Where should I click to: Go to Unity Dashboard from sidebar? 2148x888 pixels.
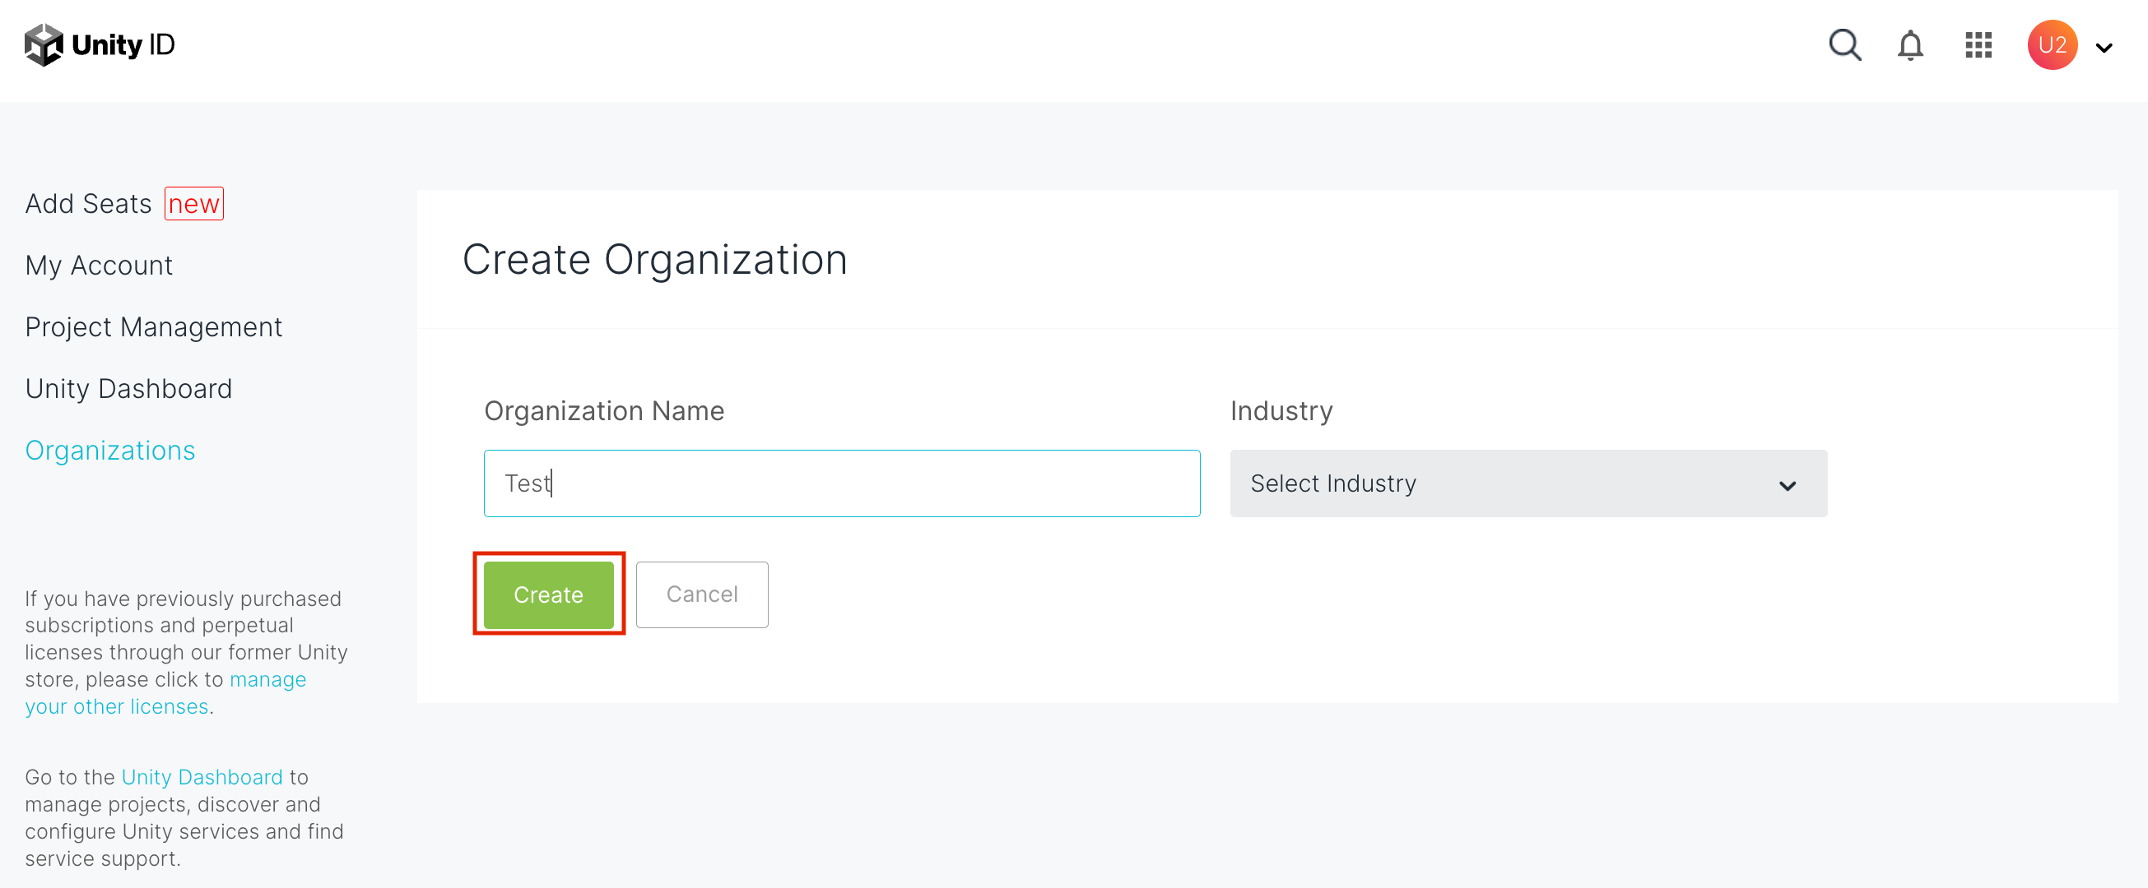point(128,388)
